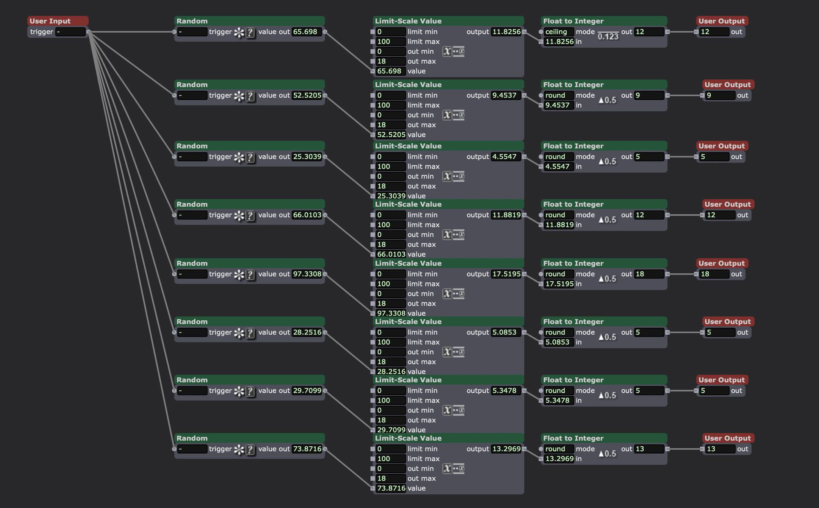
Task: Click the User Output field showing 13
Action: point(719,449)
